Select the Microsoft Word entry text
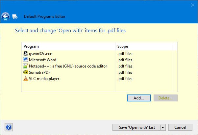Image resolution: width=198 pixels, height=135 pixels. click(42, 60)
